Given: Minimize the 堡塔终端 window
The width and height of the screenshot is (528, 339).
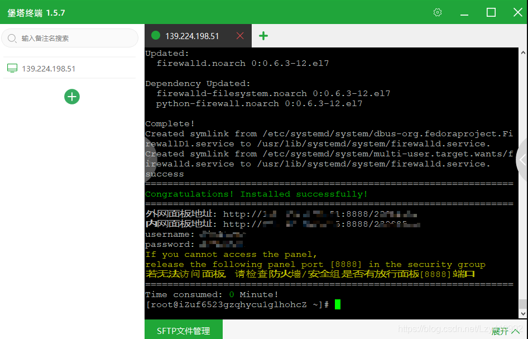Looking at the screenshot, I should tap(464, 13).
